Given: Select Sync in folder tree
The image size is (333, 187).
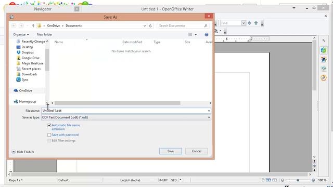Looking at the screenshot, I should click(22, 79).
